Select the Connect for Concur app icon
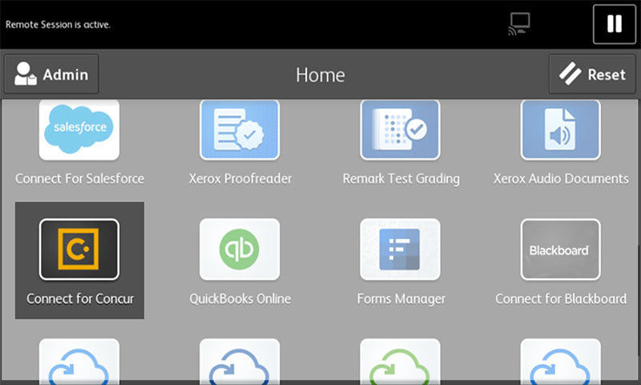The width and height of the screenshot is (641, 385). (x=79, y=249)
